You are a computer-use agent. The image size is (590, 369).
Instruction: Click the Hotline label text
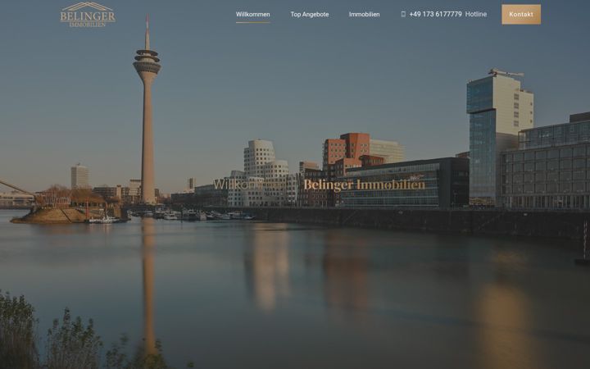pos(476,14)
